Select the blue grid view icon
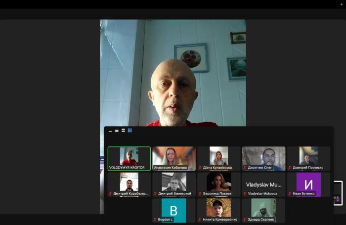 130,131
